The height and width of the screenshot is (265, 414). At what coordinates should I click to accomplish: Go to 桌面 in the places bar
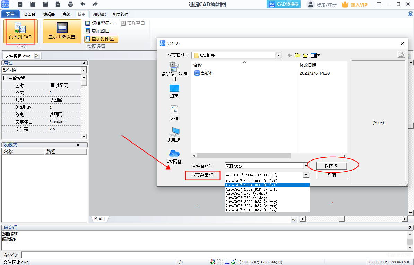(174, 91)
